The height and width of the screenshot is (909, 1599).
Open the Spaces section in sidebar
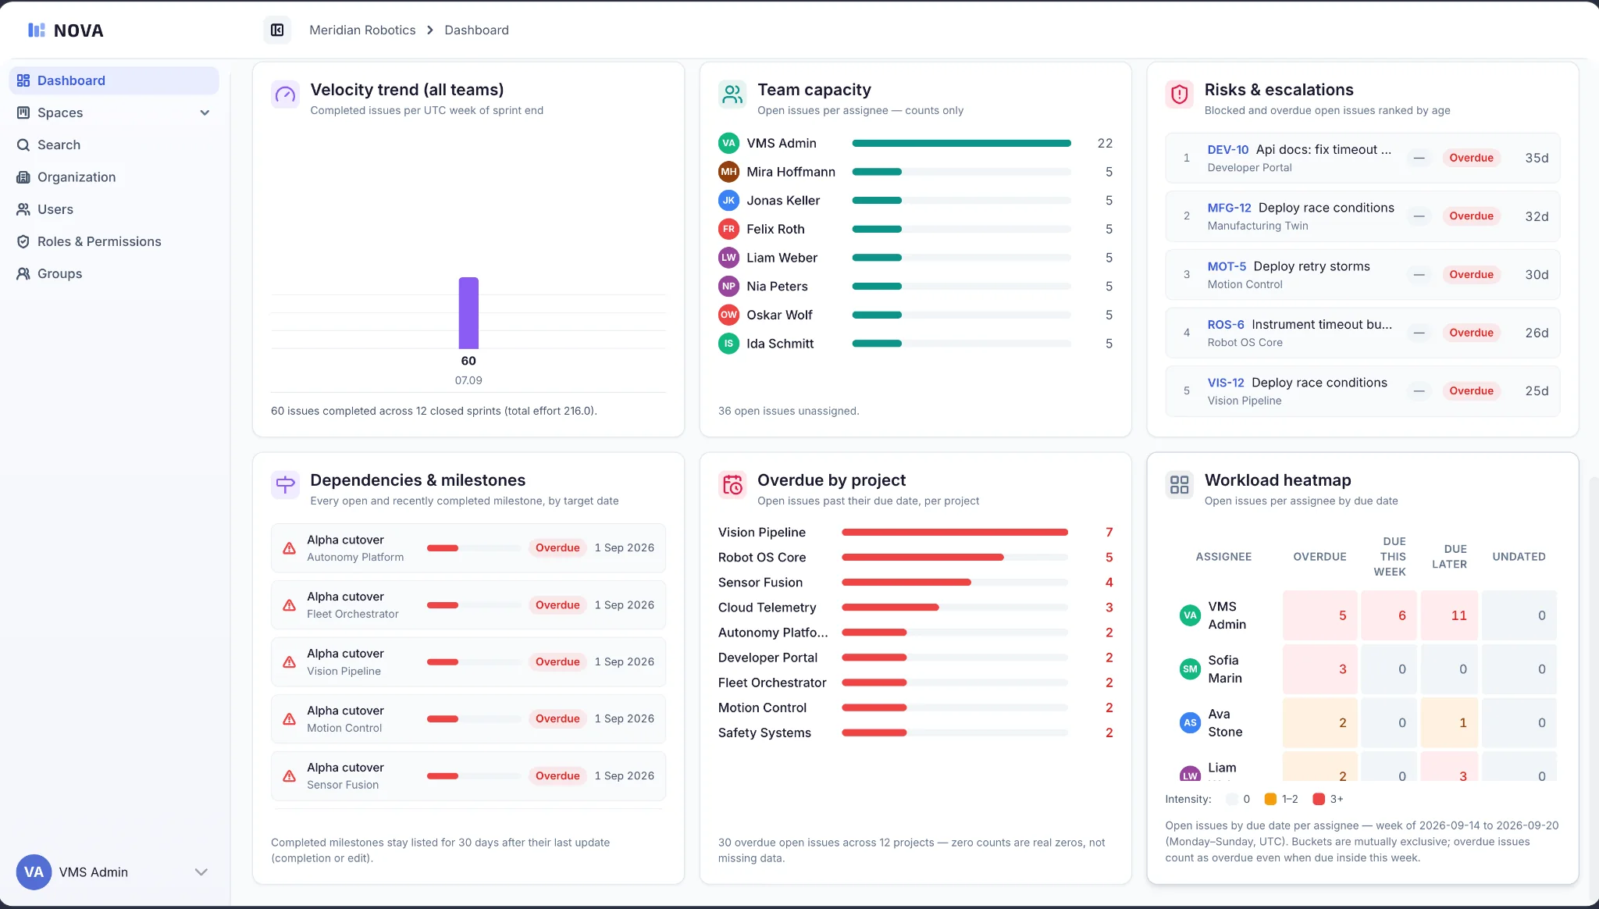[x=114, y=112]
